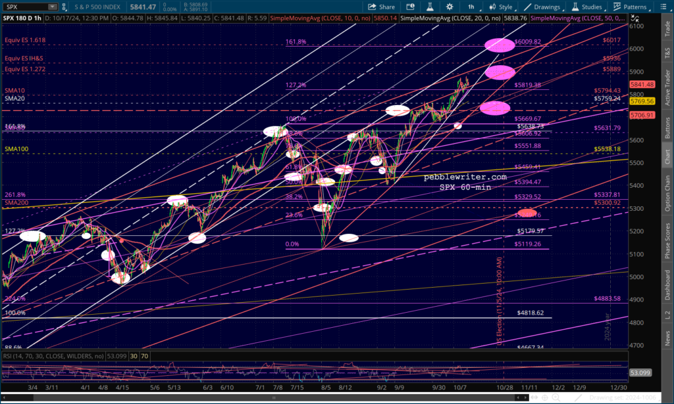Select the Equiv ES IH&S label

coord(24,58)
